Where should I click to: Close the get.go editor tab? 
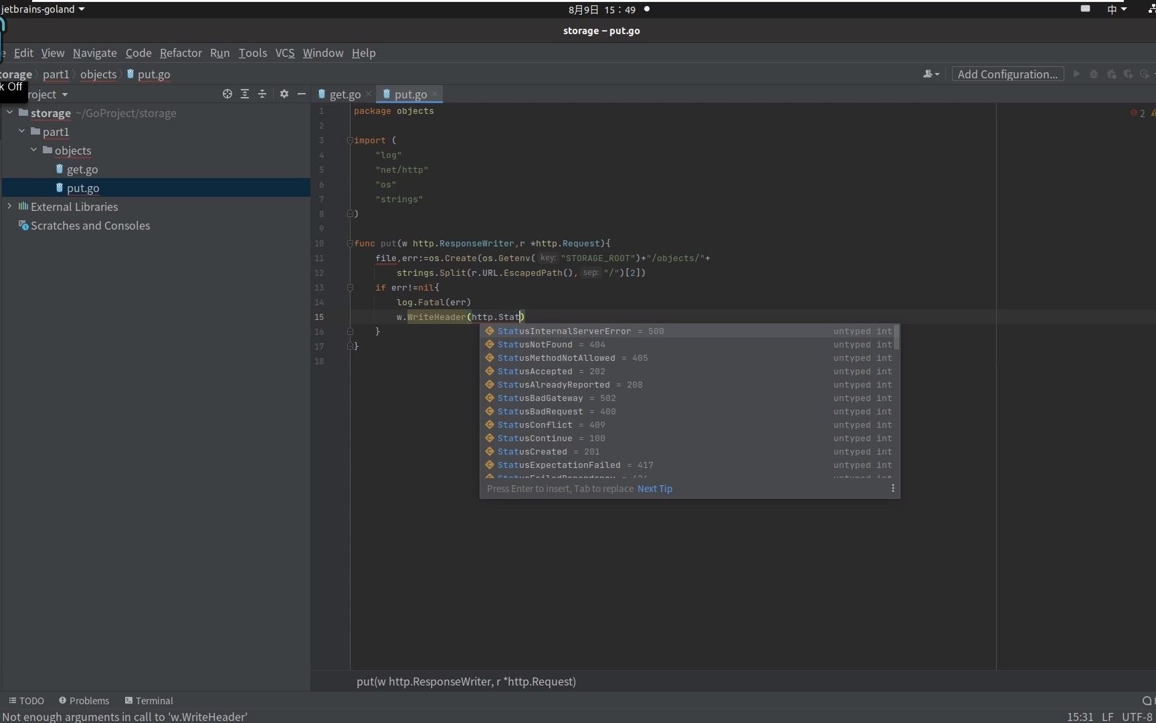click(369, 94)
